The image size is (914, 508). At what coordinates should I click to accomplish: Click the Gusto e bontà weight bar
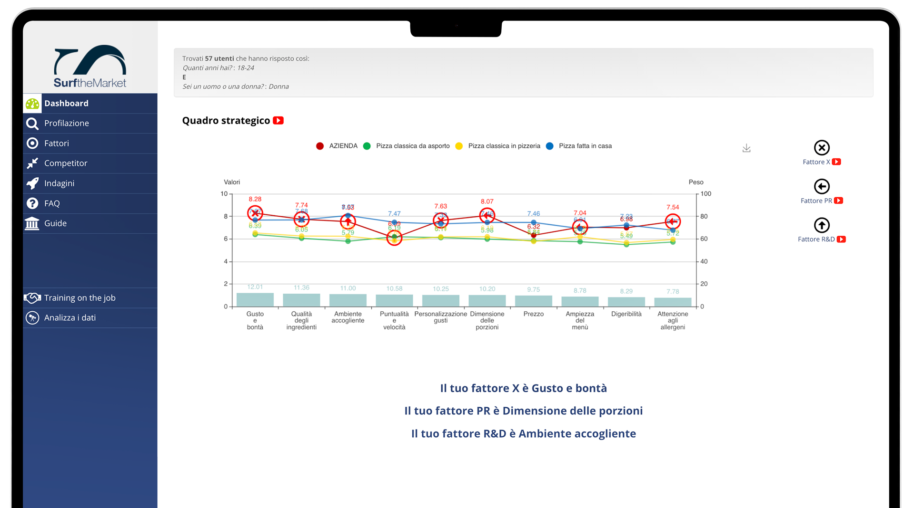tap(255, 300)
